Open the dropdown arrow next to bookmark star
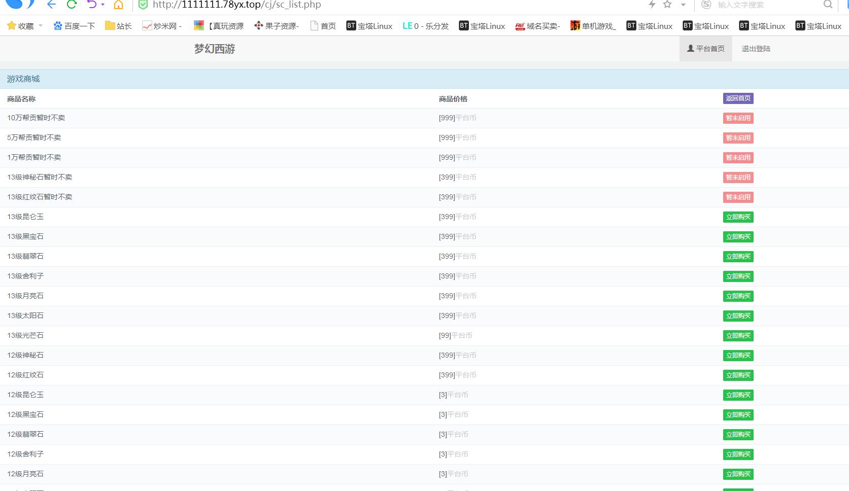The width and height of the screenshot is (849, 491). (x=683, y=5)
